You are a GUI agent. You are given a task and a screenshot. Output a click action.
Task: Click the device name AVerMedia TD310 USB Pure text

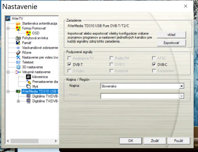98,26
